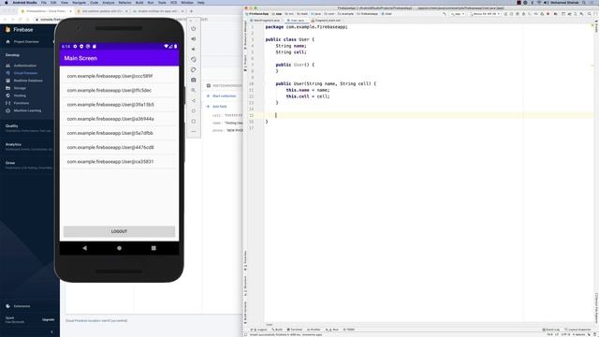The height and width of the screenshot is (337, 599).
Task: Tap the phone's recent apps square button
Action: click(x=153, y=248)
